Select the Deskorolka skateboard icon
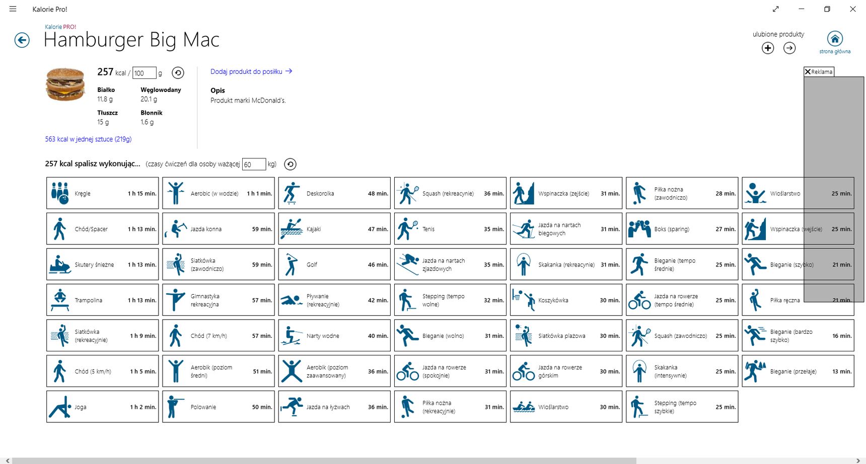The image size is (866, 464). 292,193
